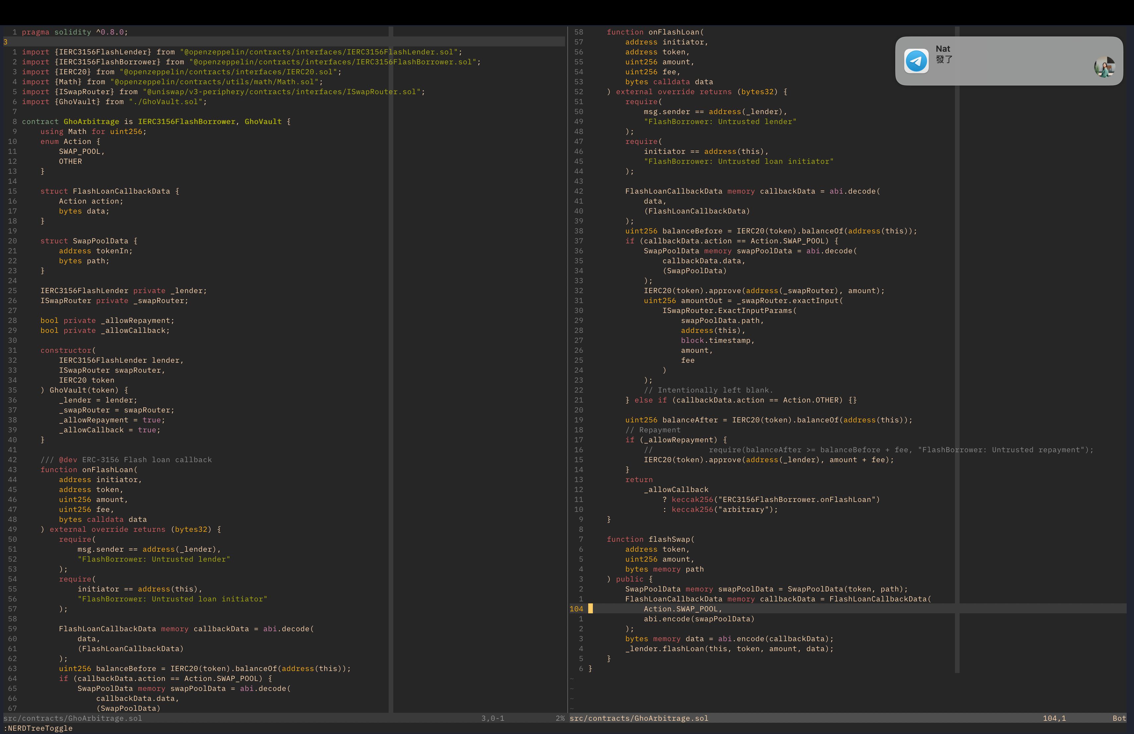Click the '104,1' cursor position indicator
Image resolution: width=1134 pixels, height=734 pixels.
(1054, 718)
